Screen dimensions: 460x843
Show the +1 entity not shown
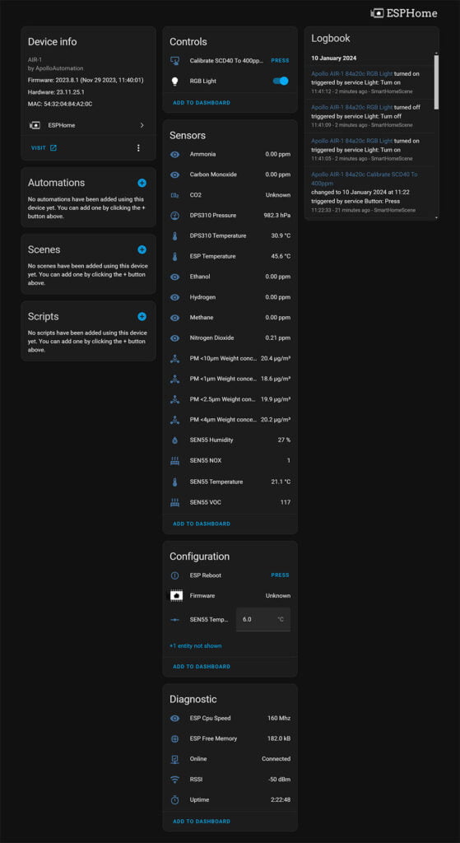coord(196,645)
